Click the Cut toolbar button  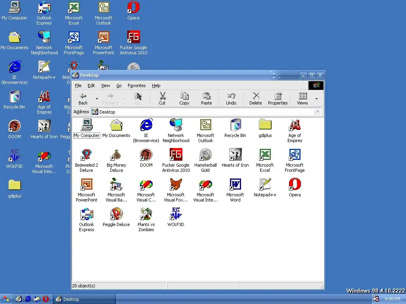coord(162,99)
